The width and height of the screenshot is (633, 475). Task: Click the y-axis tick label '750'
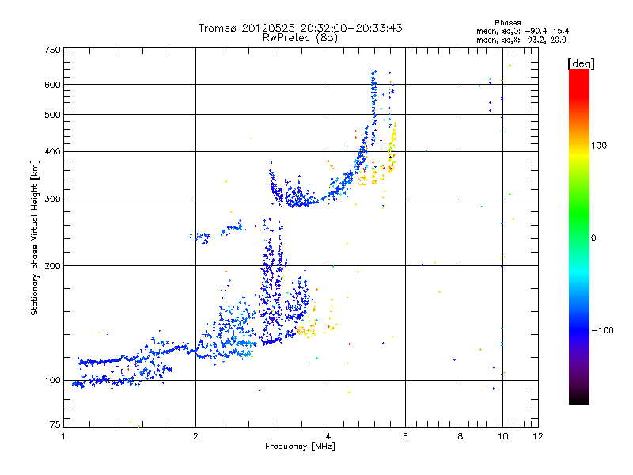pos(53,50)
